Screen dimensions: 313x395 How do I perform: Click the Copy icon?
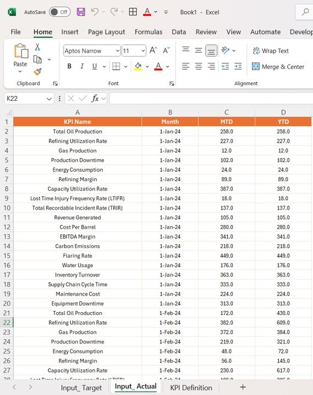tap(37, 59)
